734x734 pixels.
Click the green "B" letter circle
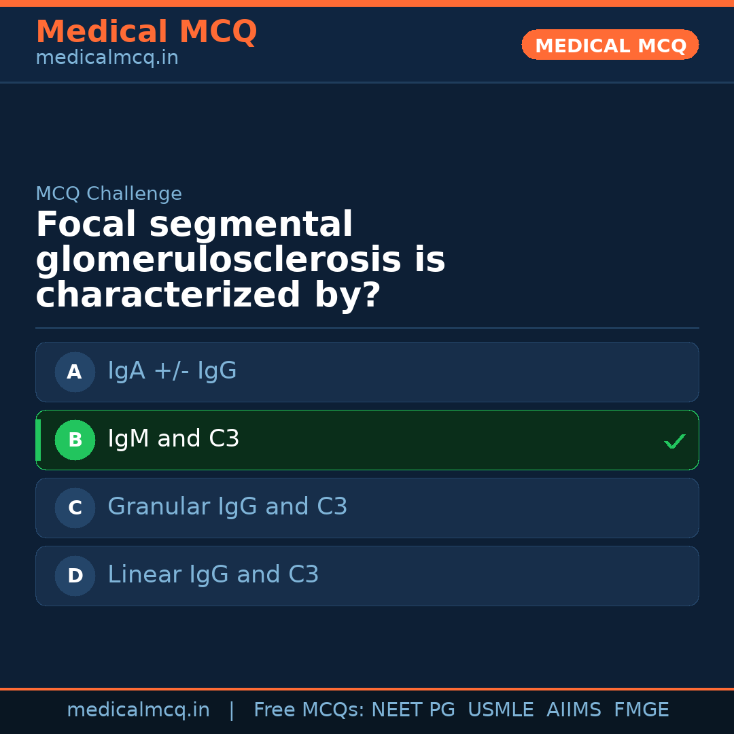(75, 440)
